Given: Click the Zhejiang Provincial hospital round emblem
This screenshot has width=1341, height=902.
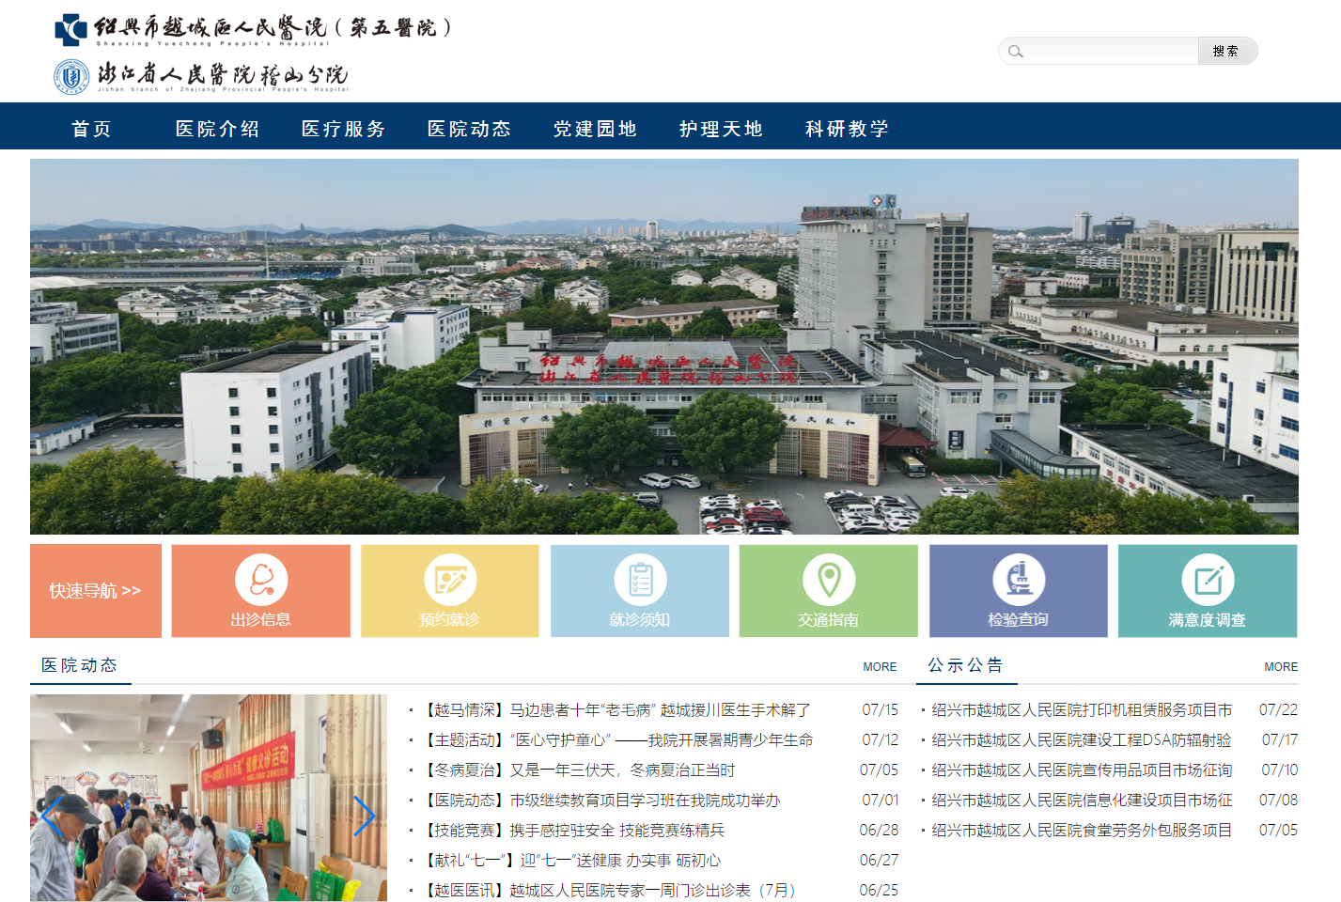Looking at the screenshot, I should pyautogui.click(x=71, y=77).
